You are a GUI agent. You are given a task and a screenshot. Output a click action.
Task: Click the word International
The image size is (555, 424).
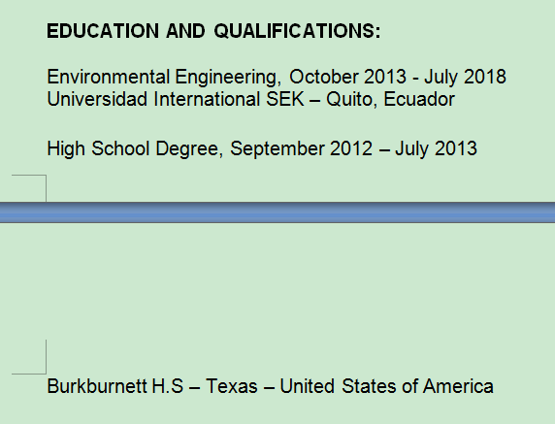pos(207,99)
